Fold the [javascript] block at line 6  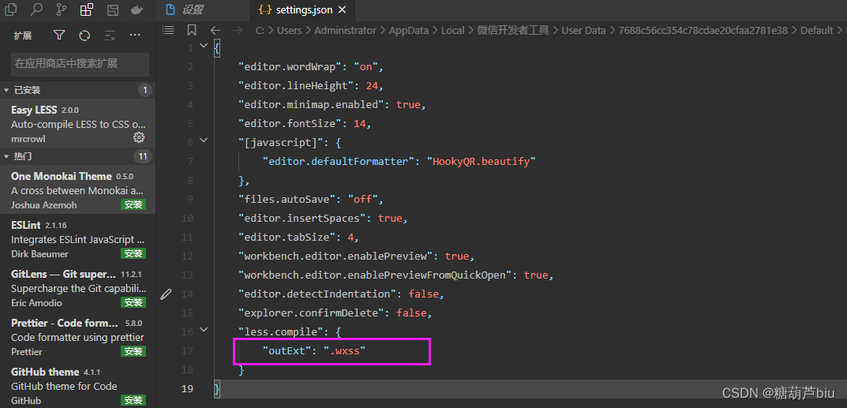coord(204,140)
